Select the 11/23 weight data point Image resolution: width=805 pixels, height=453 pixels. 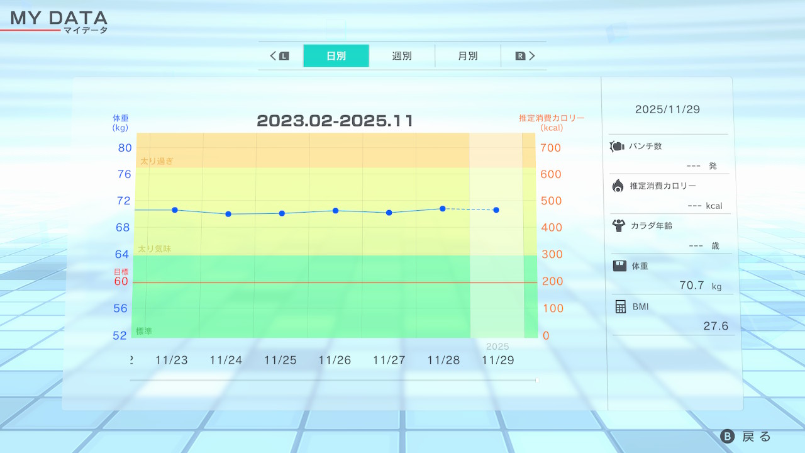point(175,210)
